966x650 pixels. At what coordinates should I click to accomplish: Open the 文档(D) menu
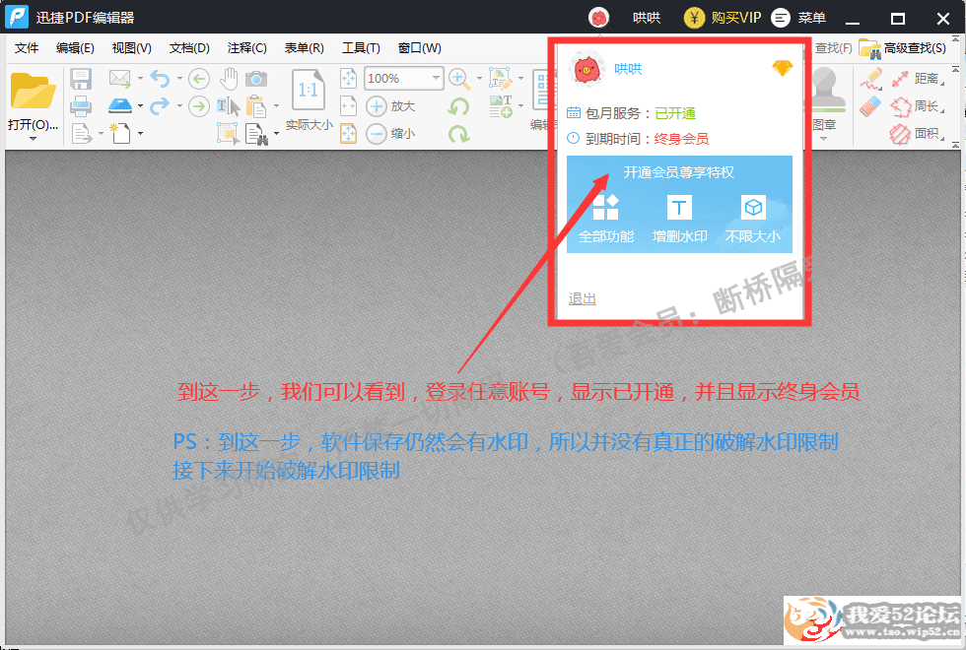[189, 48]
